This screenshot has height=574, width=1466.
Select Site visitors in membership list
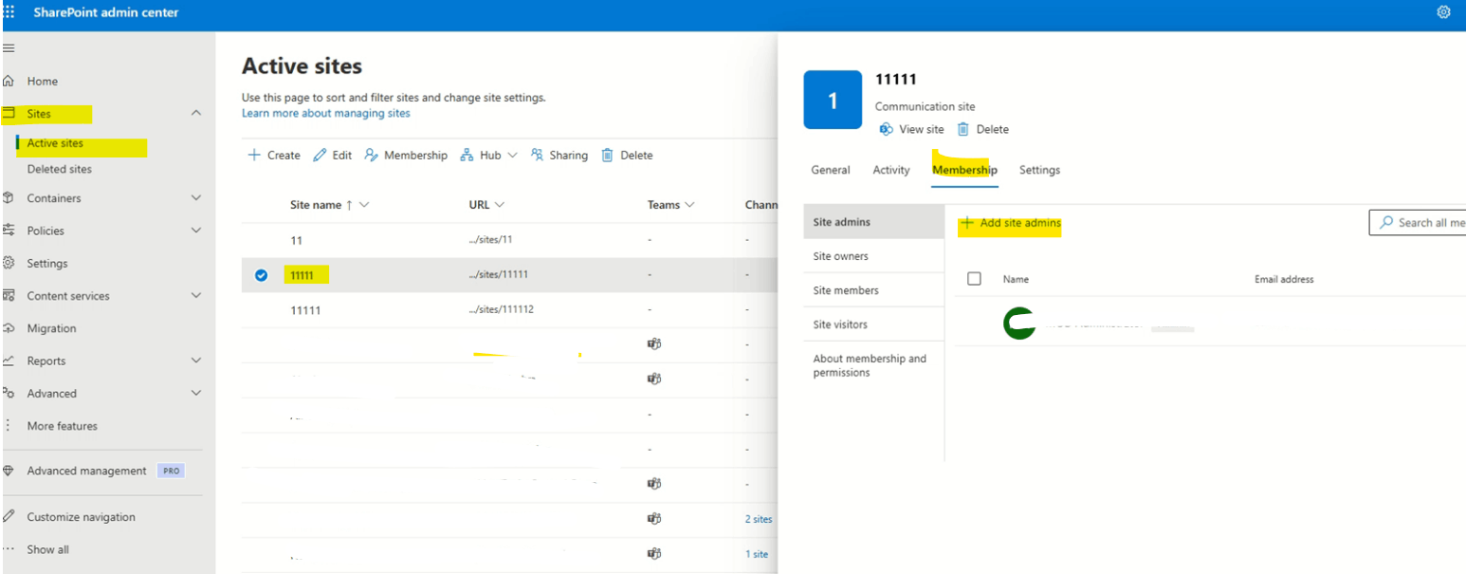[873, 324]
